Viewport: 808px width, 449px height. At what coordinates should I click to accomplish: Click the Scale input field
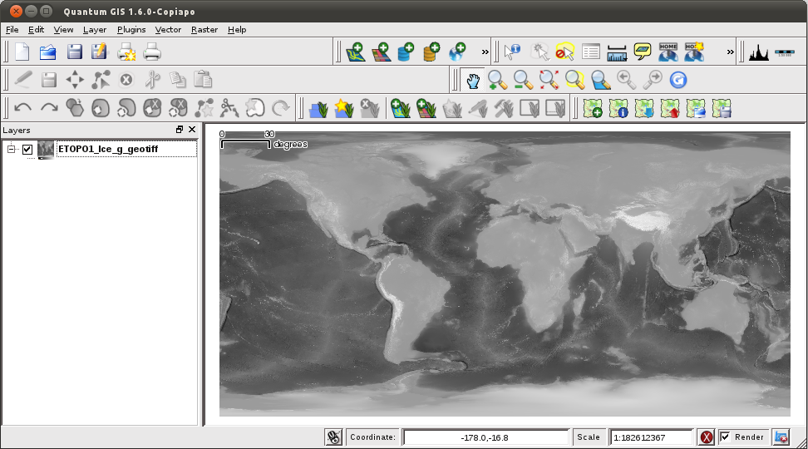coord(651,437)
